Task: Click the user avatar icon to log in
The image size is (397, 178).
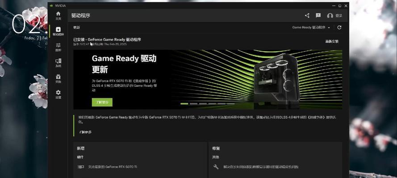Action: coord(330,16)
